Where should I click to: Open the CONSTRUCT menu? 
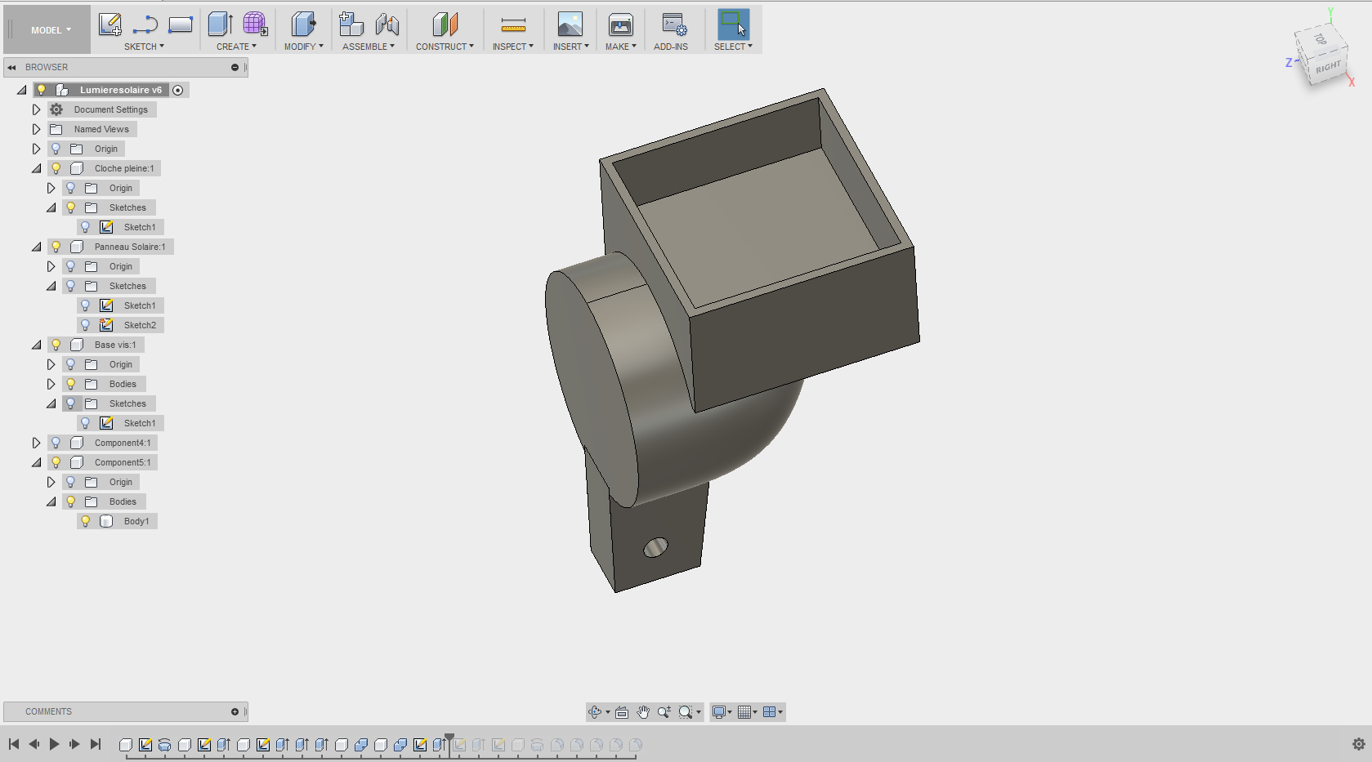click(445, 47)
